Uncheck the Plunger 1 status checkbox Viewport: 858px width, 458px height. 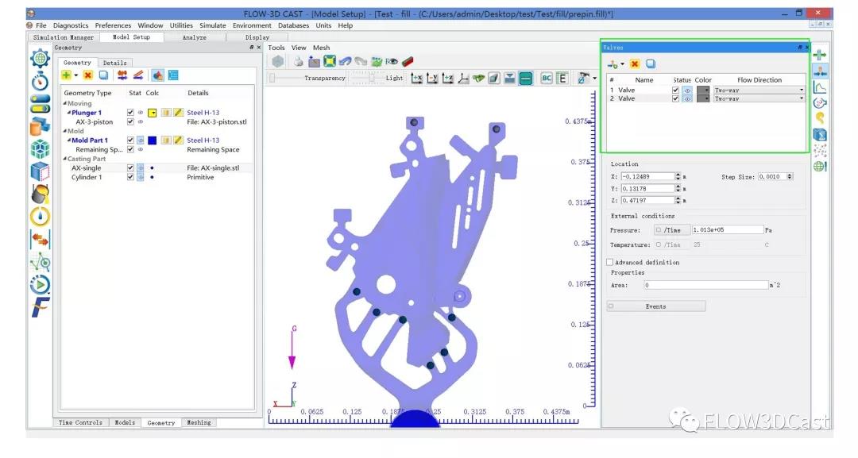point(130,113)
